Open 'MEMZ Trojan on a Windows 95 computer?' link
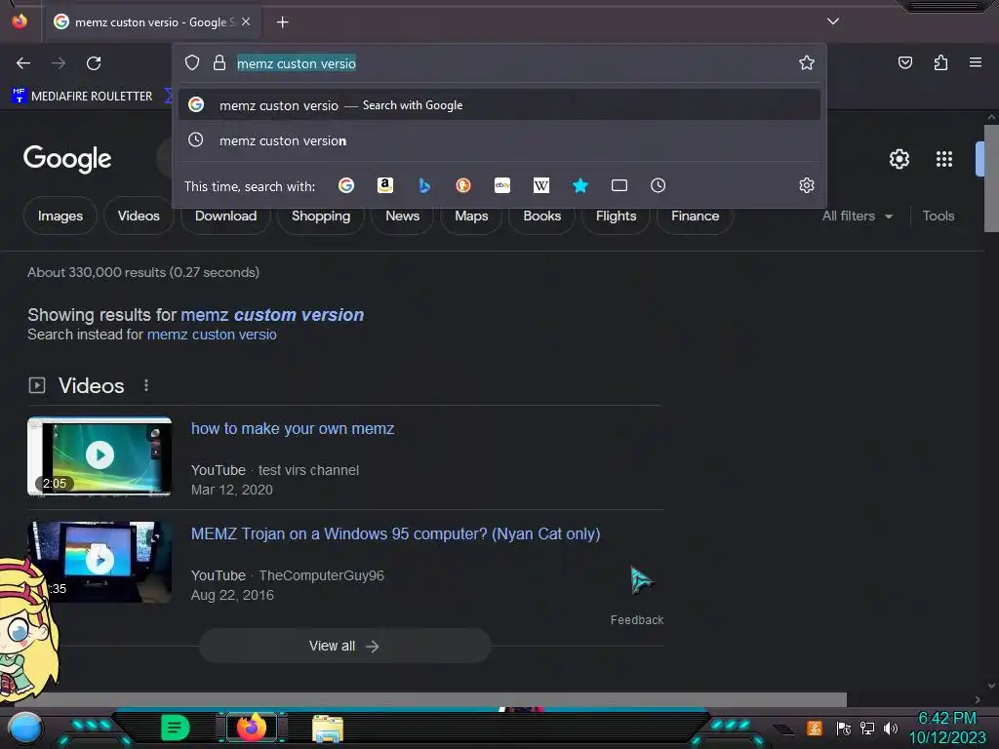This screenshot has width=999, height=749. click(396, 533)
